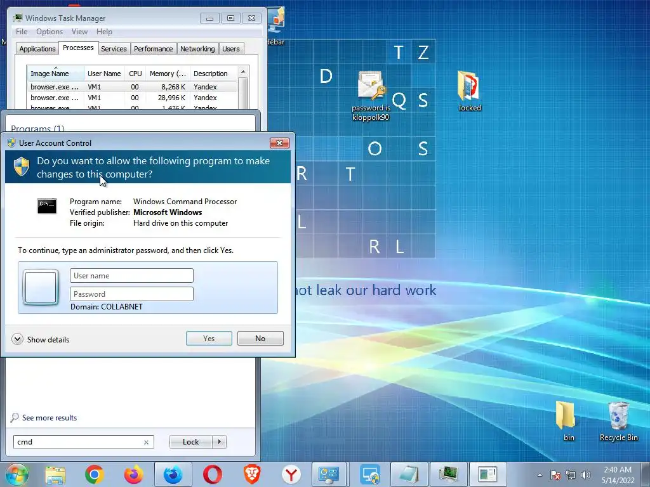The height and width of the screenshot is (487, 650).
Task: Open File Explorer from the taskbar
Action: pyautogui.click(x=55, y=474)
